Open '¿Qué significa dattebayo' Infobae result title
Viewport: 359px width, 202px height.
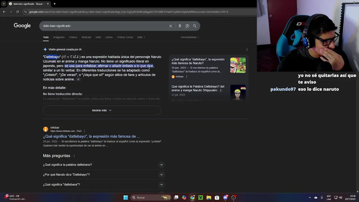(91, 136)
